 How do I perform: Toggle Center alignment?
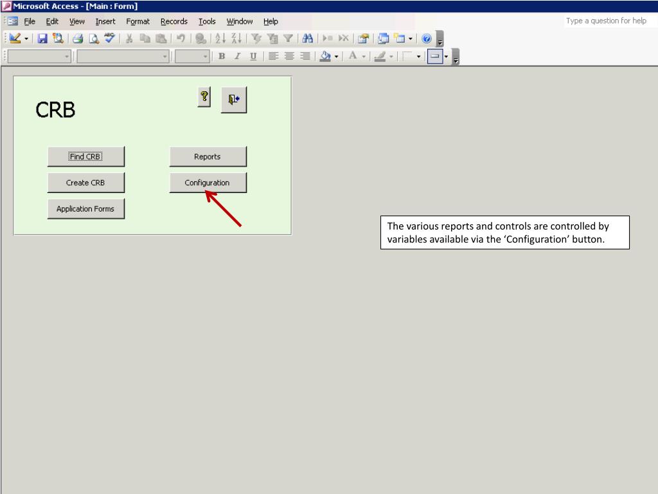289,57
